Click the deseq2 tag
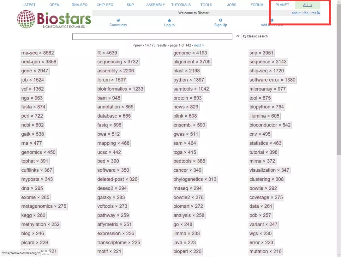 [x=111, y=188]
